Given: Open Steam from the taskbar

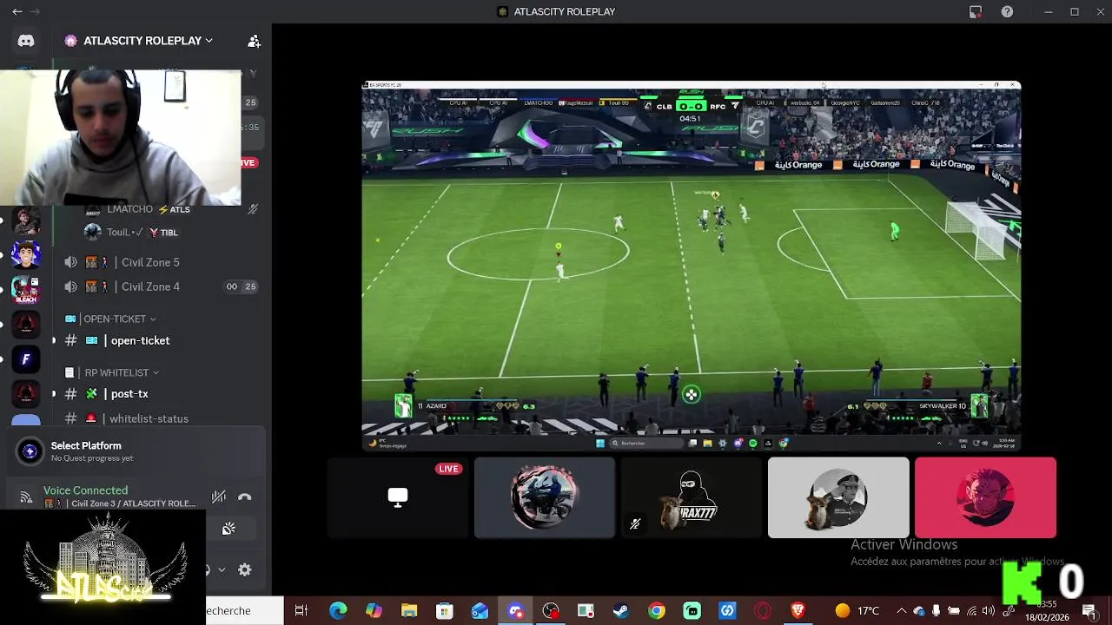Looking at the screenshot, I should (x=621, y=611).
